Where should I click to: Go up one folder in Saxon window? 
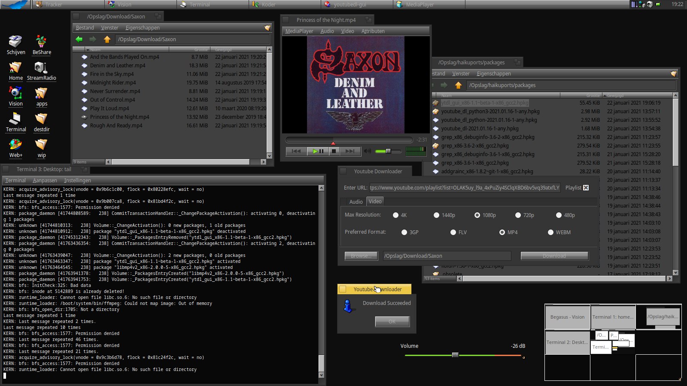point(107,39)
